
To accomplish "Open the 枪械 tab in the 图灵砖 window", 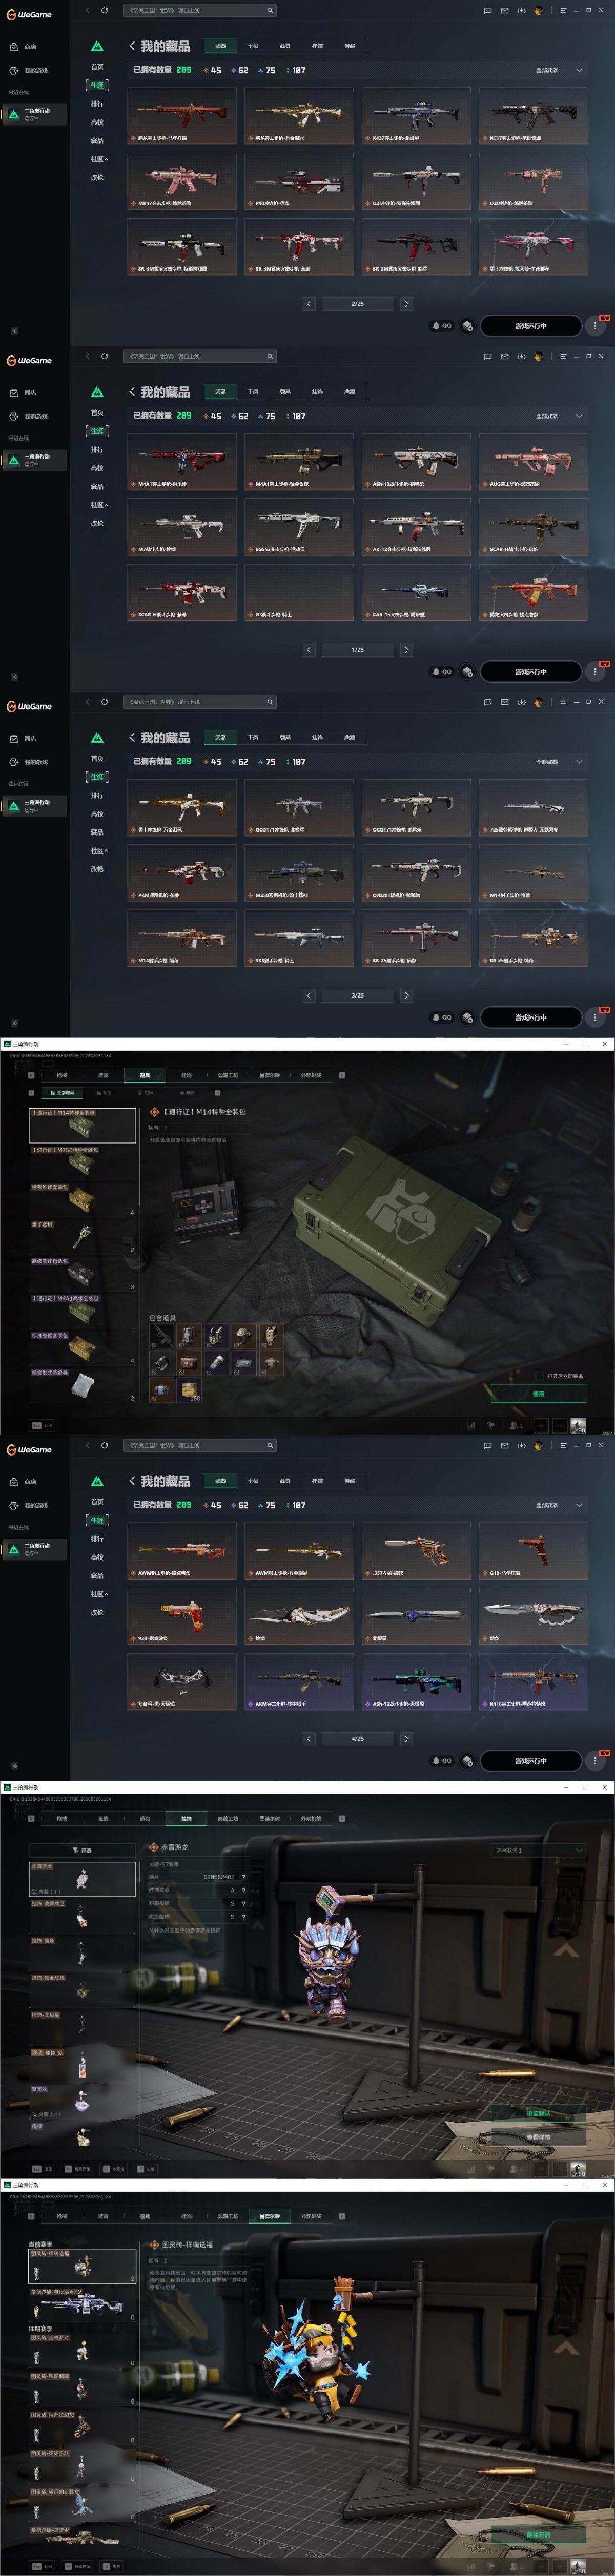I will click(x=61, y=2216).
